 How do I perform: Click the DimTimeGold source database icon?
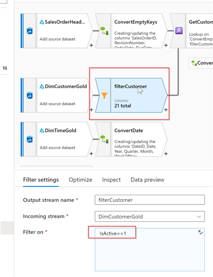[30, 139]
